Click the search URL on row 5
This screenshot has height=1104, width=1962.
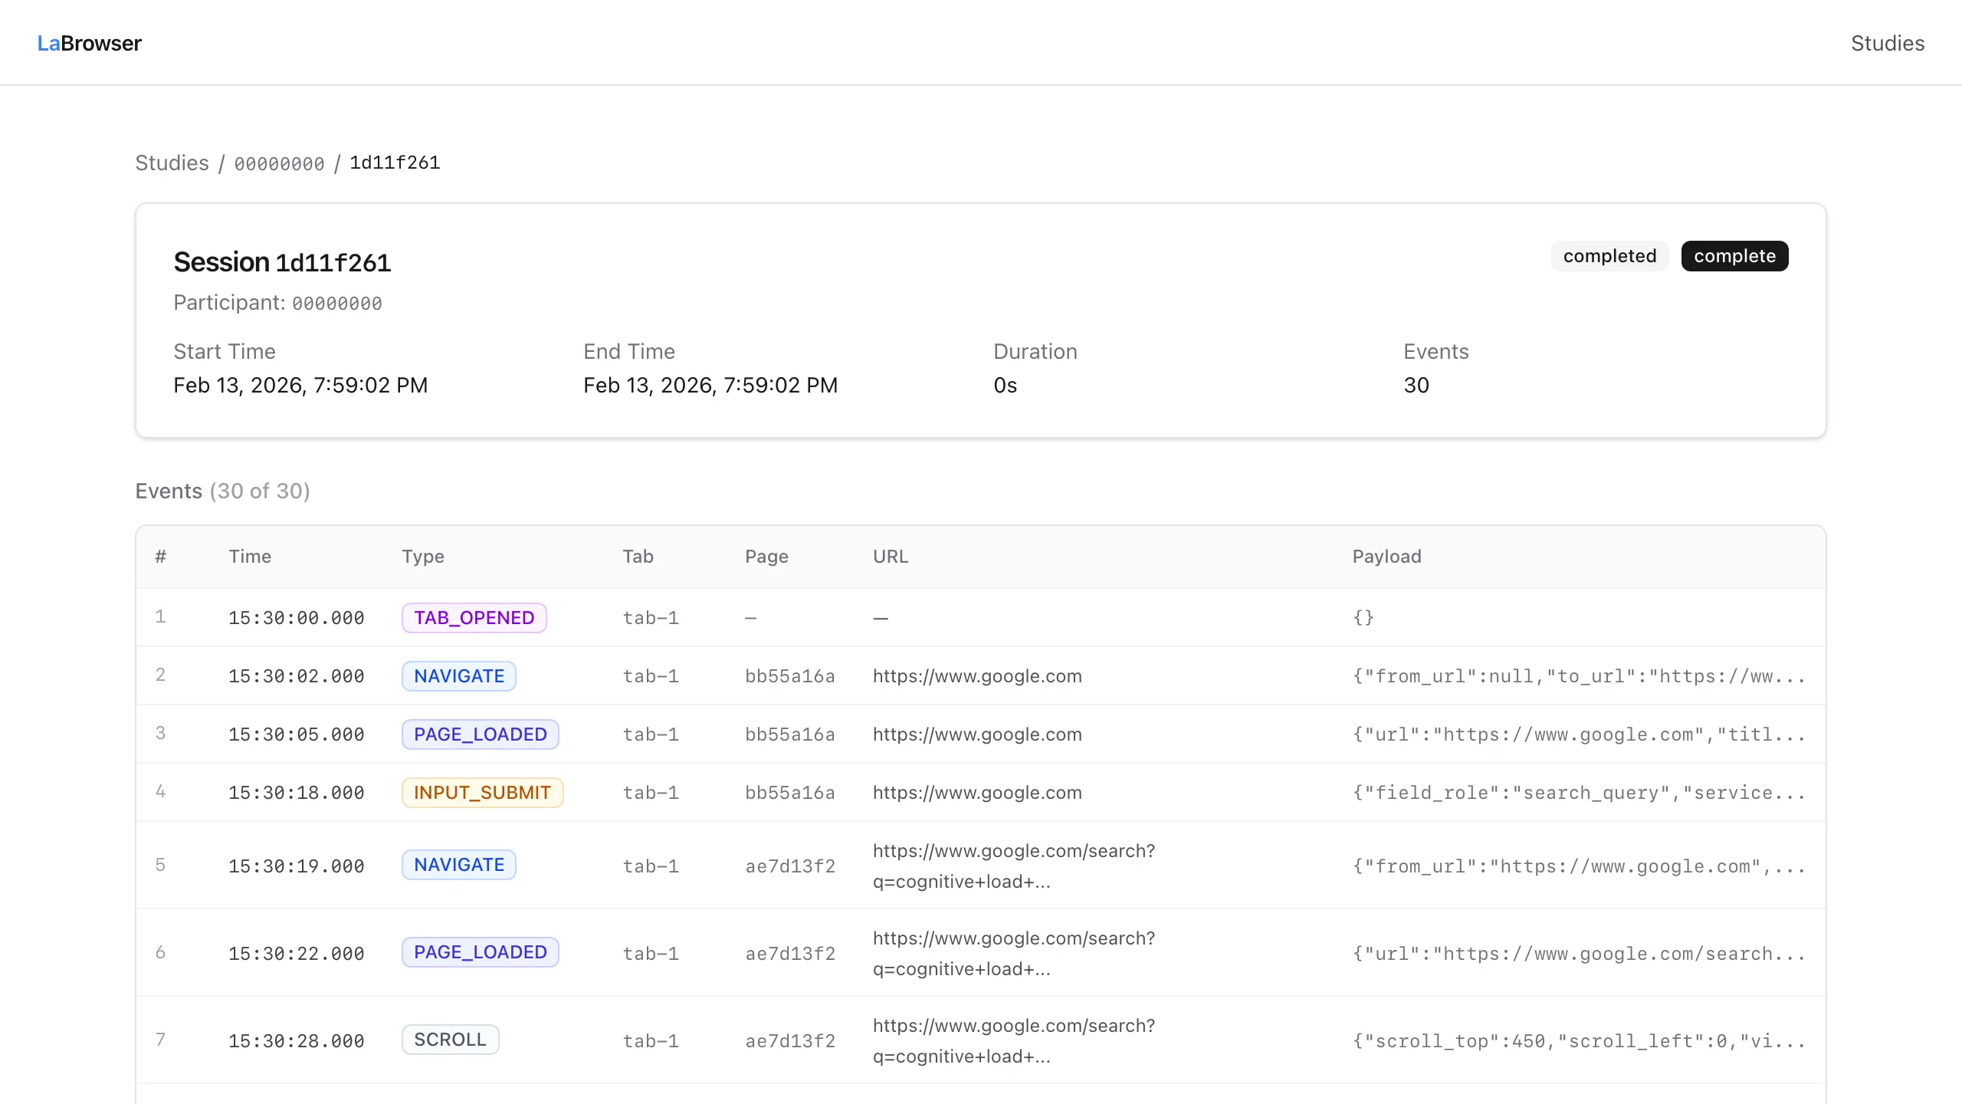pos(1013,866)
